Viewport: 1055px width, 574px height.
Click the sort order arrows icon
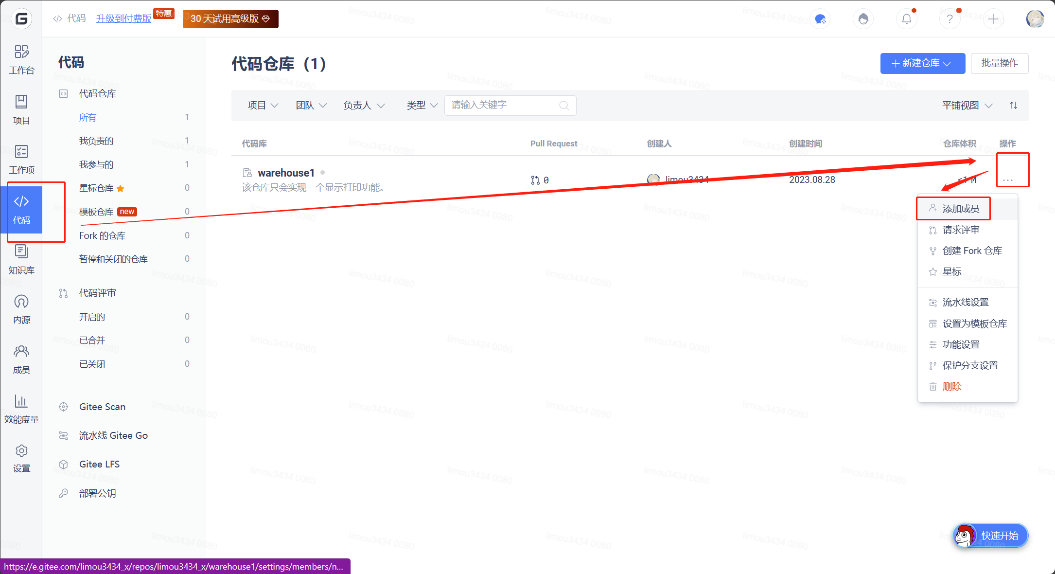pyautogui.click(x=1014, y=106)
